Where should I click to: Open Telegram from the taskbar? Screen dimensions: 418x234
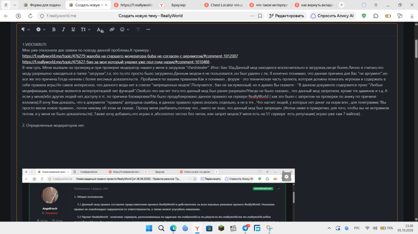coord(245,228)
